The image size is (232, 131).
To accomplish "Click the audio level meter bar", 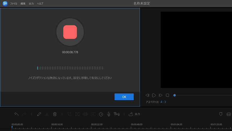I will (x=70, y=68).
